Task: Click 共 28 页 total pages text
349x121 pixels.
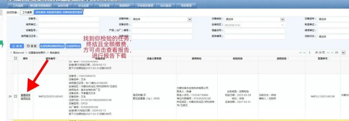Action: click(x=320, y=53)
